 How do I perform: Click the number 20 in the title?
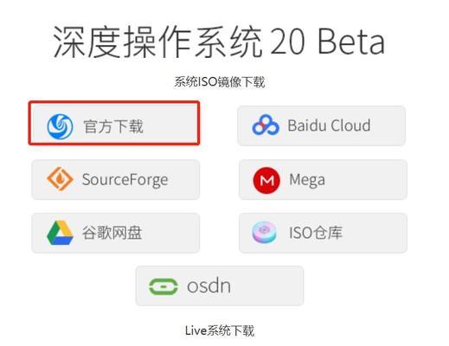point(288,42)
